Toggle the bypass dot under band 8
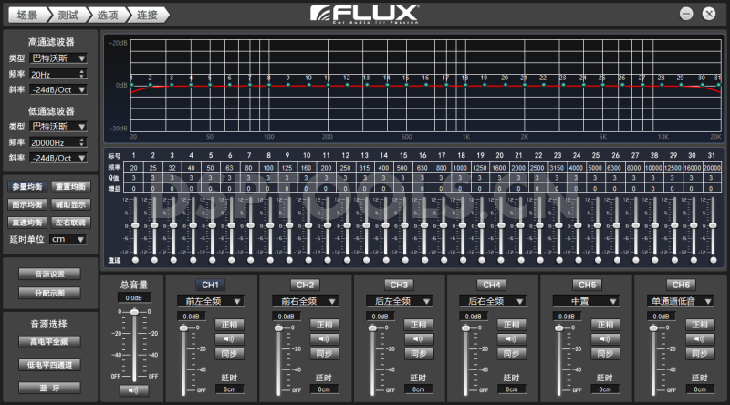 270,260
